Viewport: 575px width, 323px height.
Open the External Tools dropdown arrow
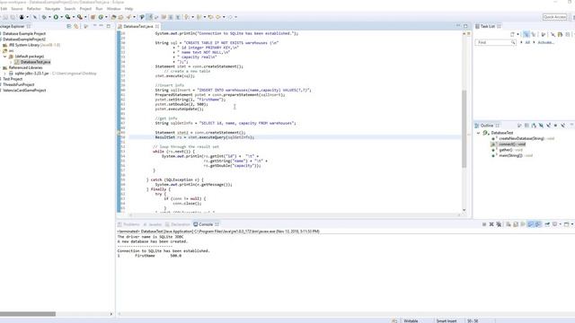pyautogui.click(x=85, y=17)
